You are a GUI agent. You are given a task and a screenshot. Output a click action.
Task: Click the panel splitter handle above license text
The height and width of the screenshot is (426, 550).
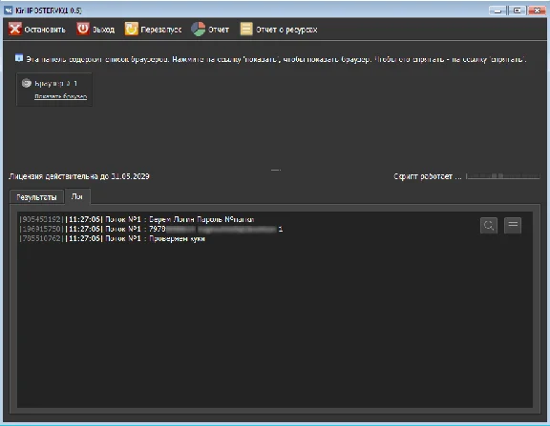tap(276, 171)
